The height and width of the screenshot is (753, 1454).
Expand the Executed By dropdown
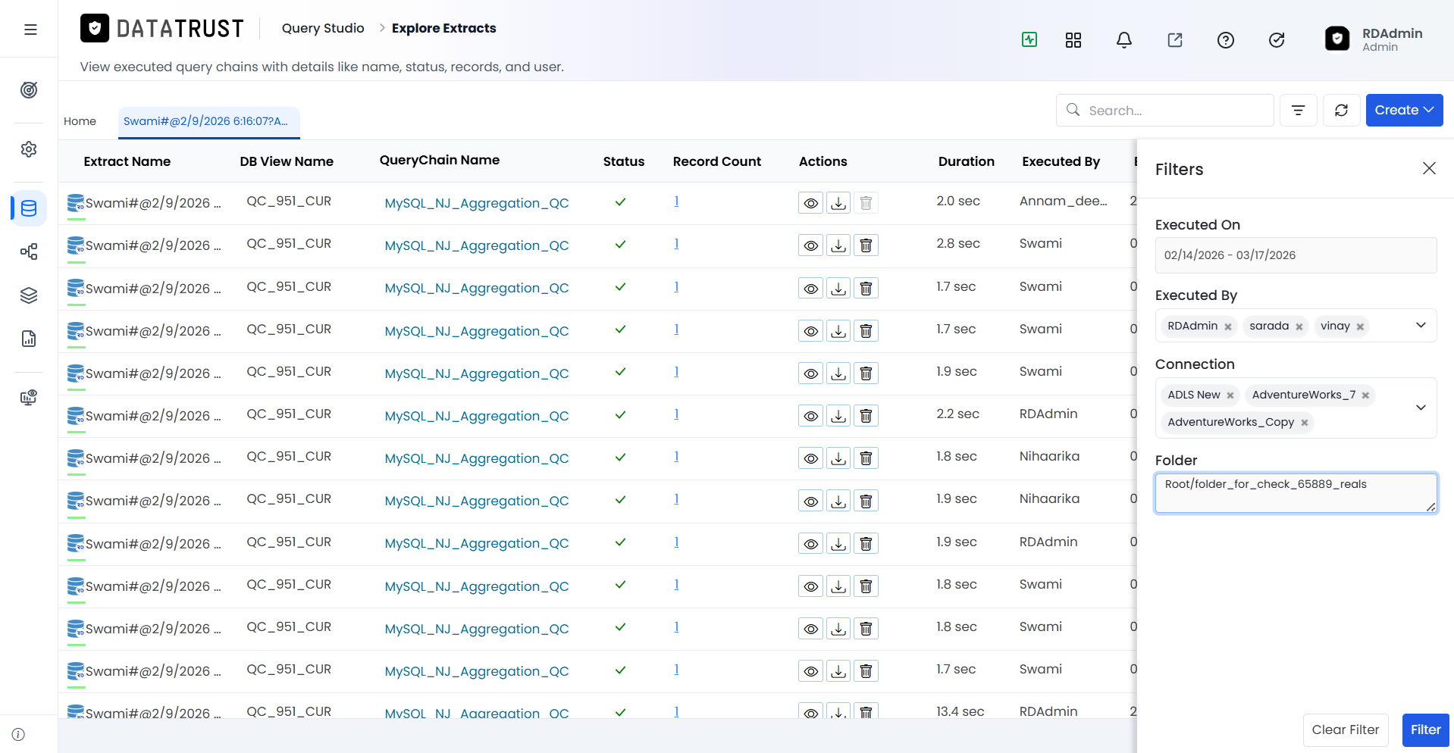[x=1421, y=326]
